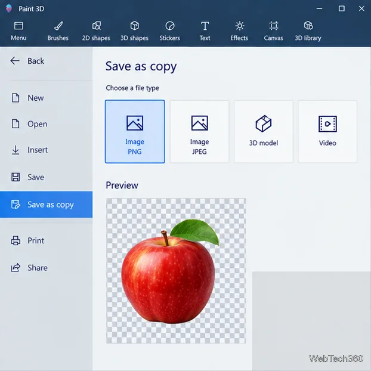This screenshot has height=371, width=371.
Task: Minimize the Paint 3D window
Action: point(320,8)
